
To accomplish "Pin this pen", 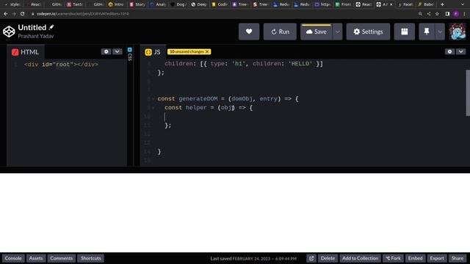I will pyautogui.click(x=427, y=32).
